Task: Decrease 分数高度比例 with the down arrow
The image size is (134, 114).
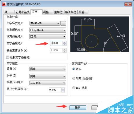Action: pos(64,51)
